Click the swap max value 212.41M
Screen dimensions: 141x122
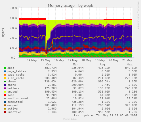131,95
